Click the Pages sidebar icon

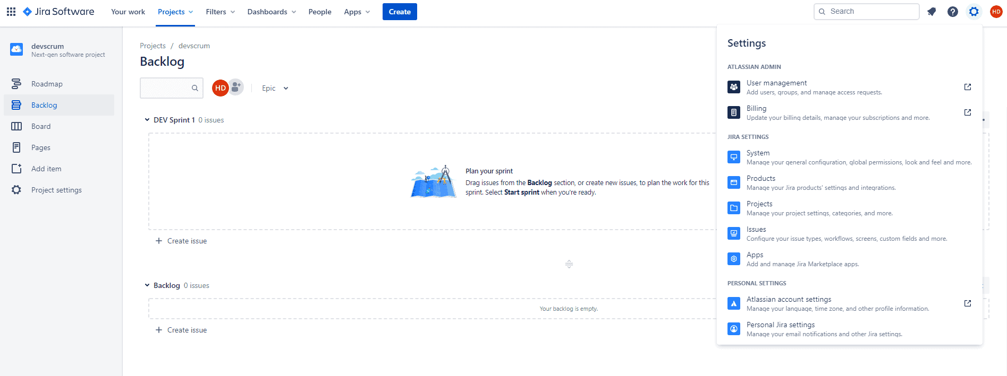[16, 147]
